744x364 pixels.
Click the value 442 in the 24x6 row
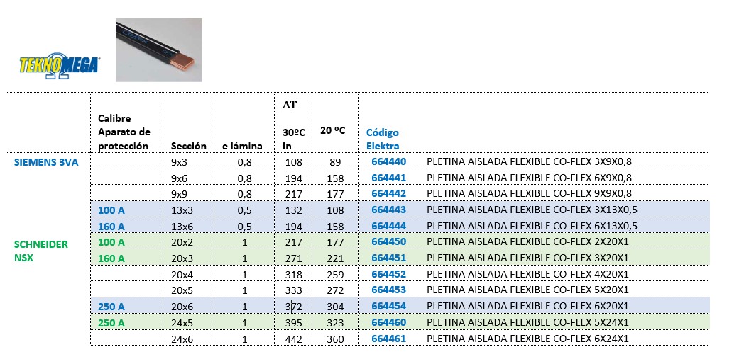(294, 339)
